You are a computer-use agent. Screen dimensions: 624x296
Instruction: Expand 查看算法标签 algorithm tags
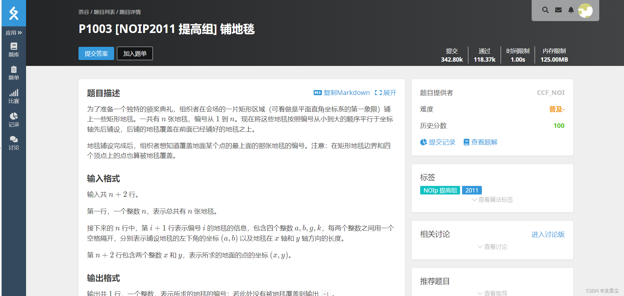pos(492,199)
